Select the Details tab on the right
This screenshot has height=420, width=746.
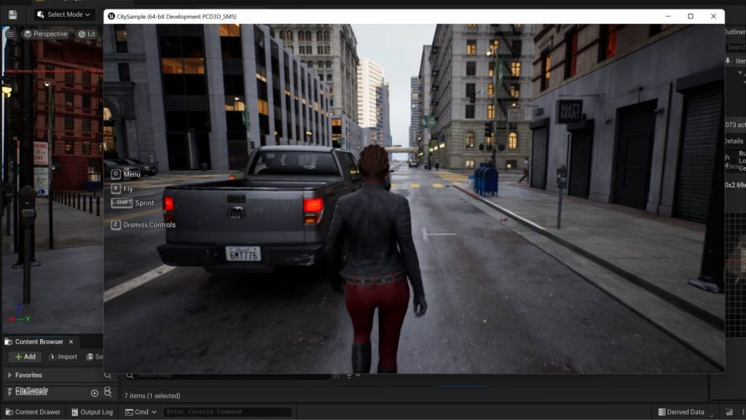732,140
